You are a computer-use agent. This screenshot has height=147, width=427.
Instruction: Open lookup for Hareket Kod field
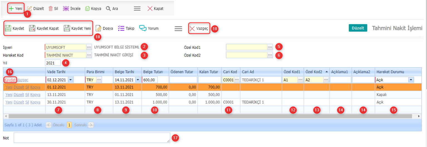pos(89,55)
